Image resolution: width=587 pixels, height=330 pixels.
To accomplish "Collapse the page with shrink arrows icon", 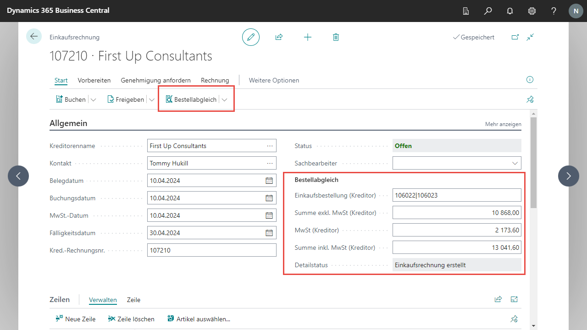I will pos(531,37).
